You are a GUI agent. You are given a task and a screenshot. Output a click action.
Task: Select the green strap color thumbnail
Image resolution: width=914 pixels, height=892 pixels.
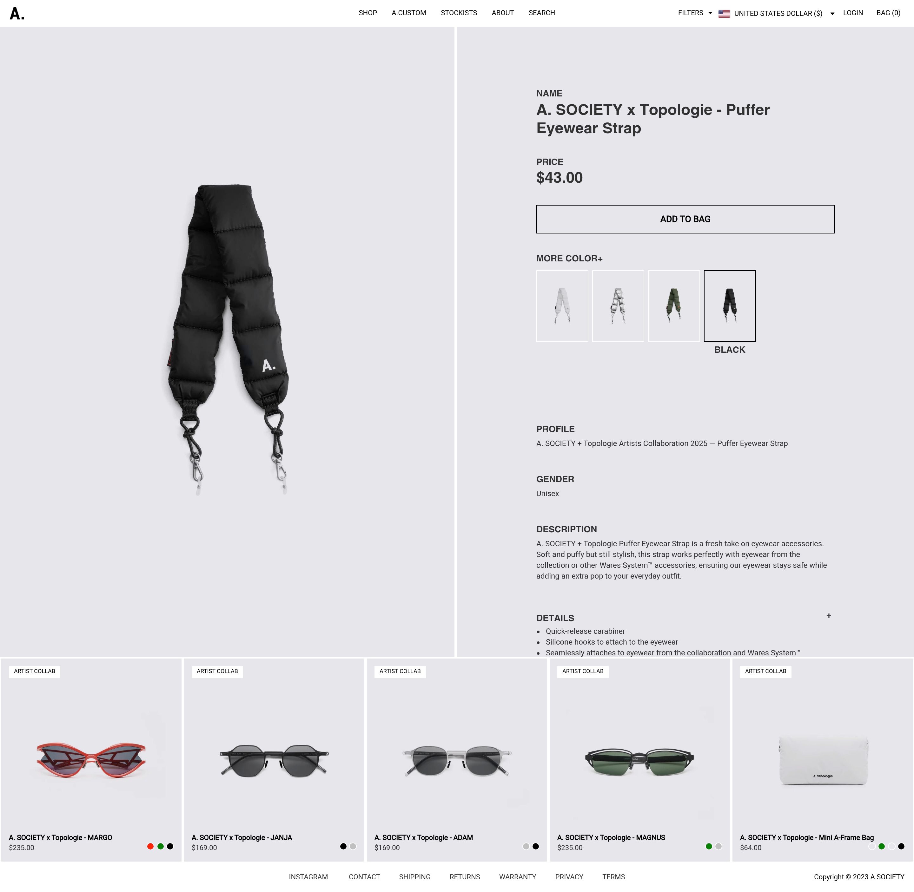[673, 306]
